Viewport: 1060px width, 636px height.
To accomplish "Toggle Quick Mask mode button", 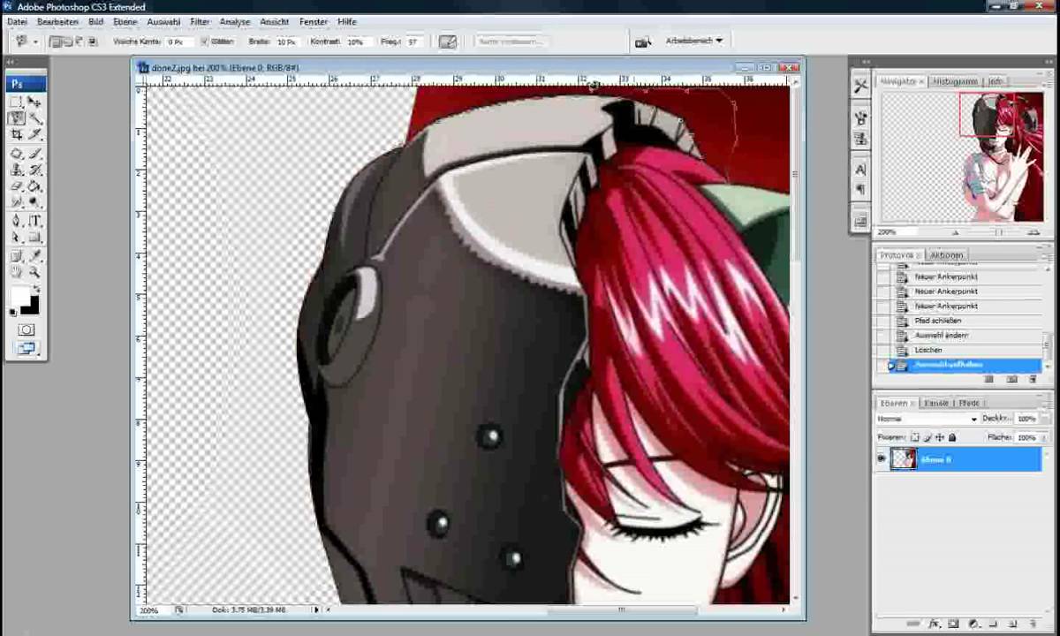I will pyautogui.click(x=26, y=329).
